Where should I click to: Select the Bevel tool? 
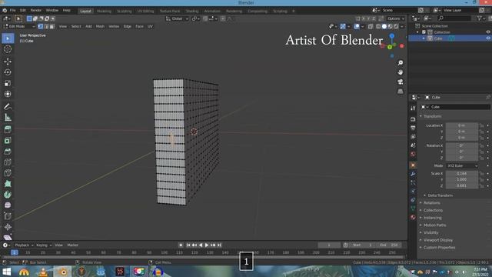(x=8, y=152)
